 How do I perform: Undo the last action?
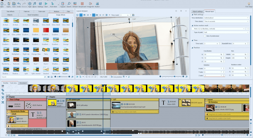tap(19, 4)
